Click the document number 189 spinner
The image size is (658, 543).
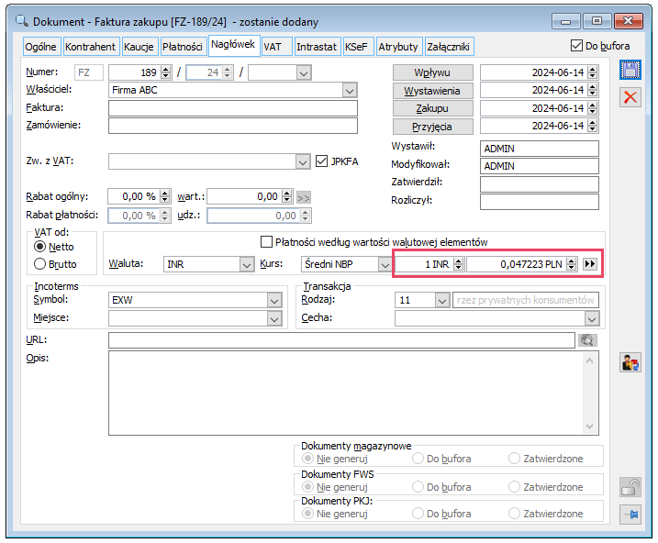(166, 72)
